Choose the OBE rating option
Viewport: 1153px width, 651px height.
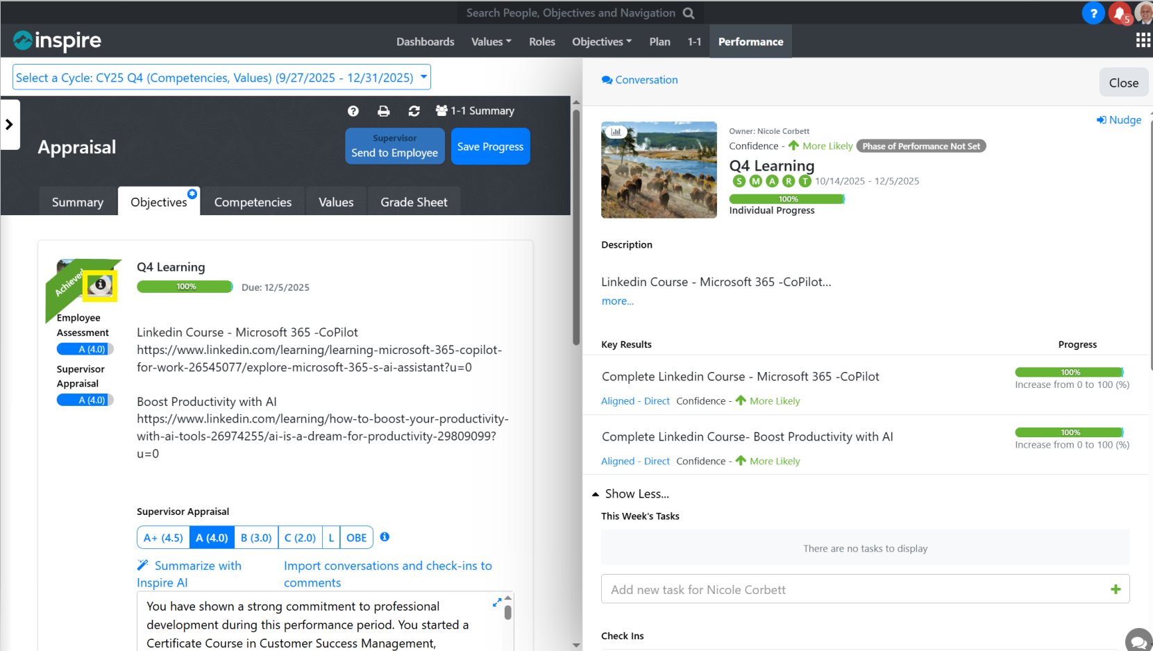click(x=356, y=538)
